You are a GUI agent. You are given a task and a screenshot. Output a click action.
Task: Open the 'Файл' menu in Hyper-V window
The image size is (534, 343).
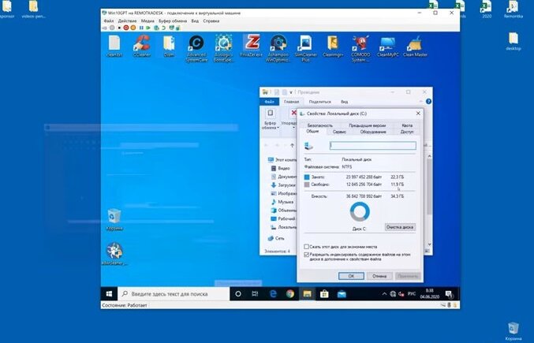109,21
